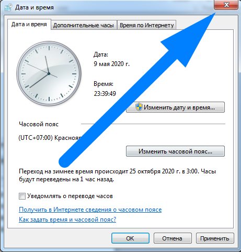241x252 pixels.
Task: Click Изменить часовой пояс button
Action: click(x=175, y=151)
